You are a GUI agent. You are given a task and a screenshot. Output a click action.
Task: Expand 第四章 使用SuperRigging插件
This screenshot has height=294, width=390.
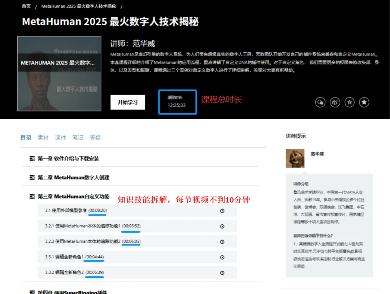coord(72,292)
